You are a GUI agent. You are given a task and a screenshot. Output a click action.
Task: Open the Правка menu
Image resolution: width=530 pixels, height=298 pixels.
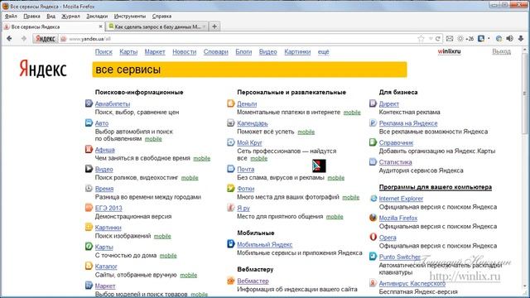tap(31, 16)
